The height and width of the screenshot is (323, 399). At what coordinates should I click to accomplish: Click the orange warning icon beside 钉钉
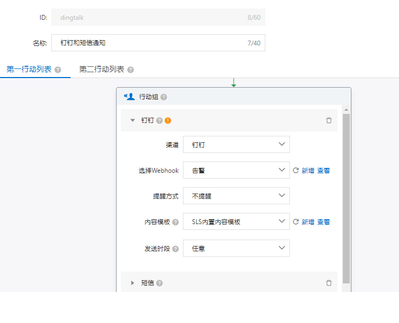click(168, 120)
